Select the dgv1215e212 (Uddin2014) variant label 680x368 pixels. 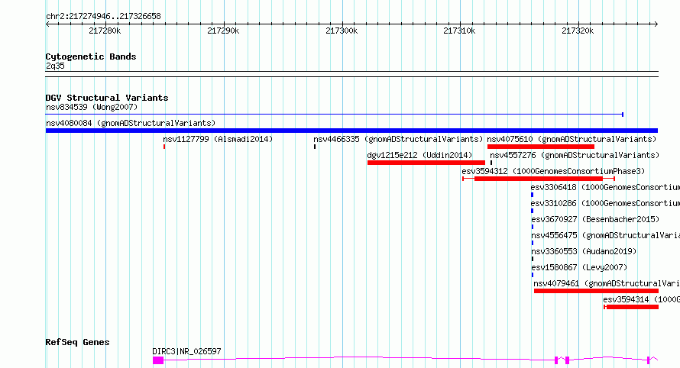[419, 155]
